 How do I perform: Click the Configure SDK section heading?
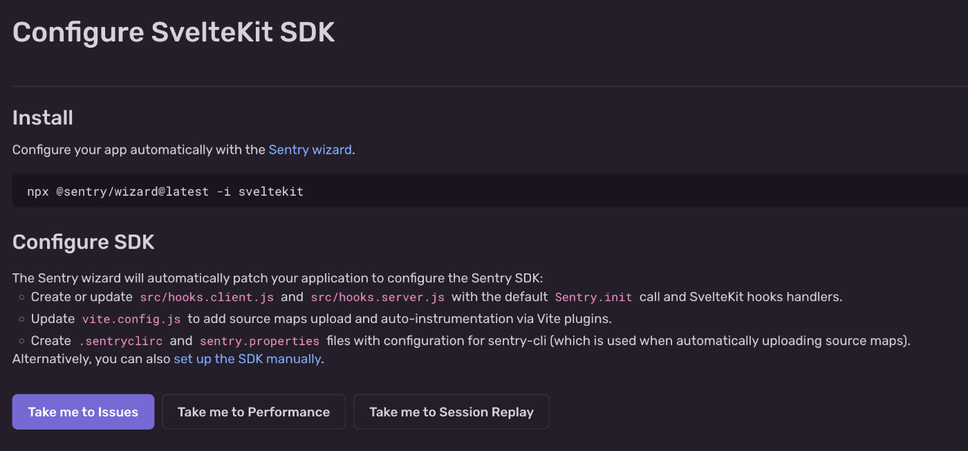[84, 242]
